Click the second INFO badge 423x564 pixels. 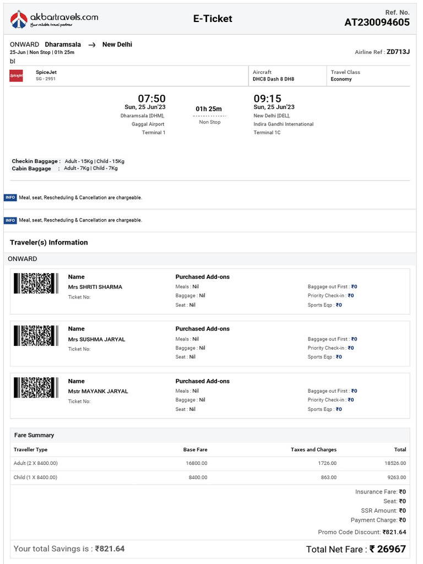[10, 220]
